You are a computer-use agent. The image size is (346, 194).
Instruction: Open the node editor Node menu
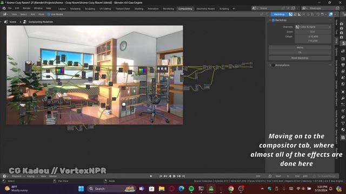click(41, 15)
